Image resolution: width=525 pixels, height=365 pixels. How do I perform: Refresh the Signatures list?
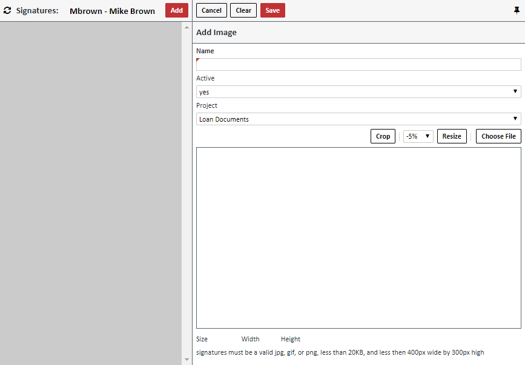7,10
